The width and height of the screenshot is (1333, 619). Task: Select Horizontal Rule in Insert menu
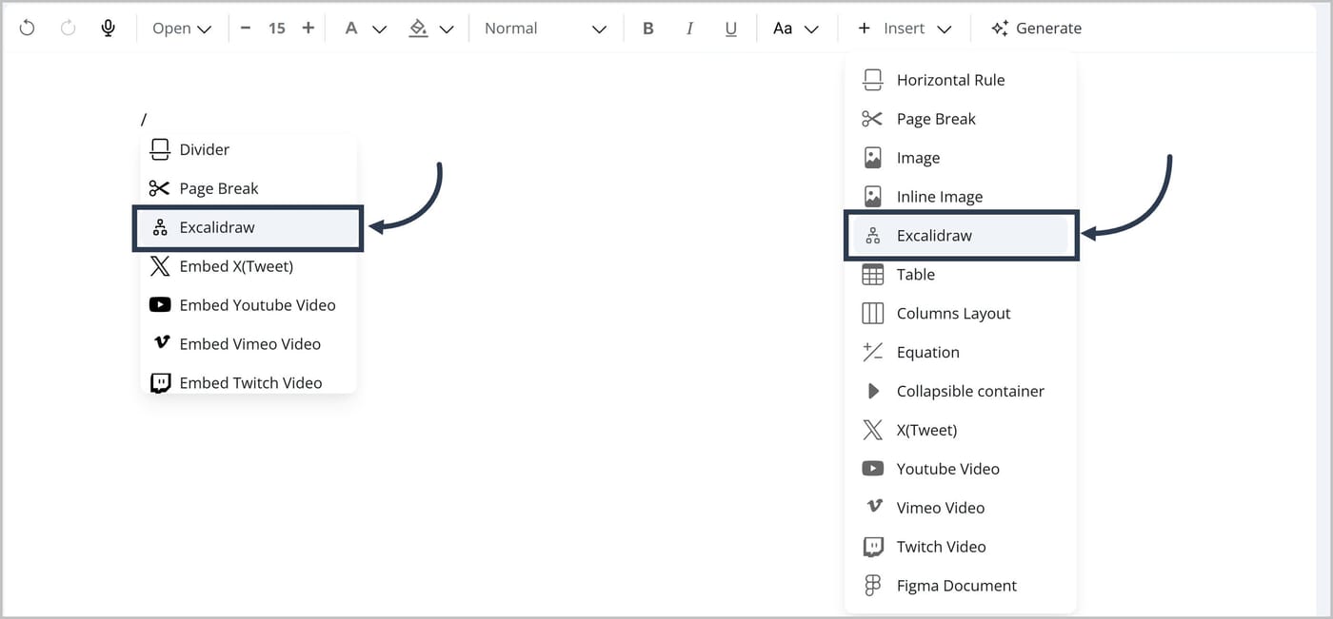(x=961, y=80)
